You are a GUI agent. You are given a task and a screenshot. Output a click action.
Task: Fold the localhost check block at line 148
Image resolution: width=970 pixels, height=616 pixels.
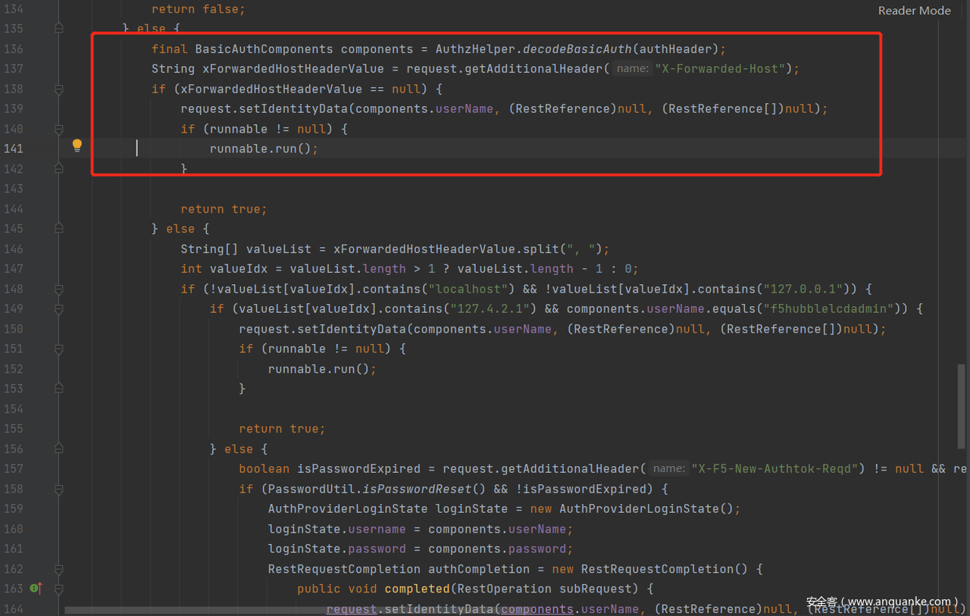coord(58,289)
